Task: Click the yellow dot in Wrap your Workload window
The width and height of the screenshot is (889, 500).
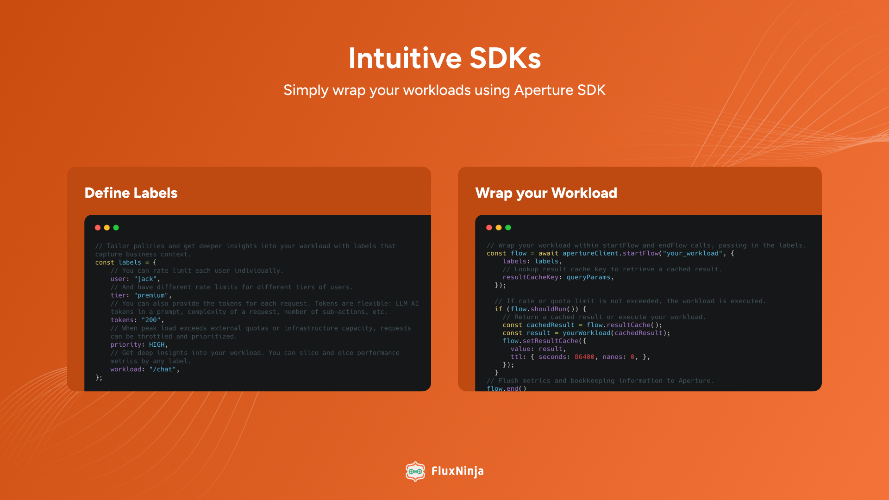Action: click(x=499, y=227)
